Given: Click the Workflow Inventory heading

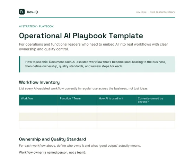Looking at the screenshot, I should tap(39, 83).
